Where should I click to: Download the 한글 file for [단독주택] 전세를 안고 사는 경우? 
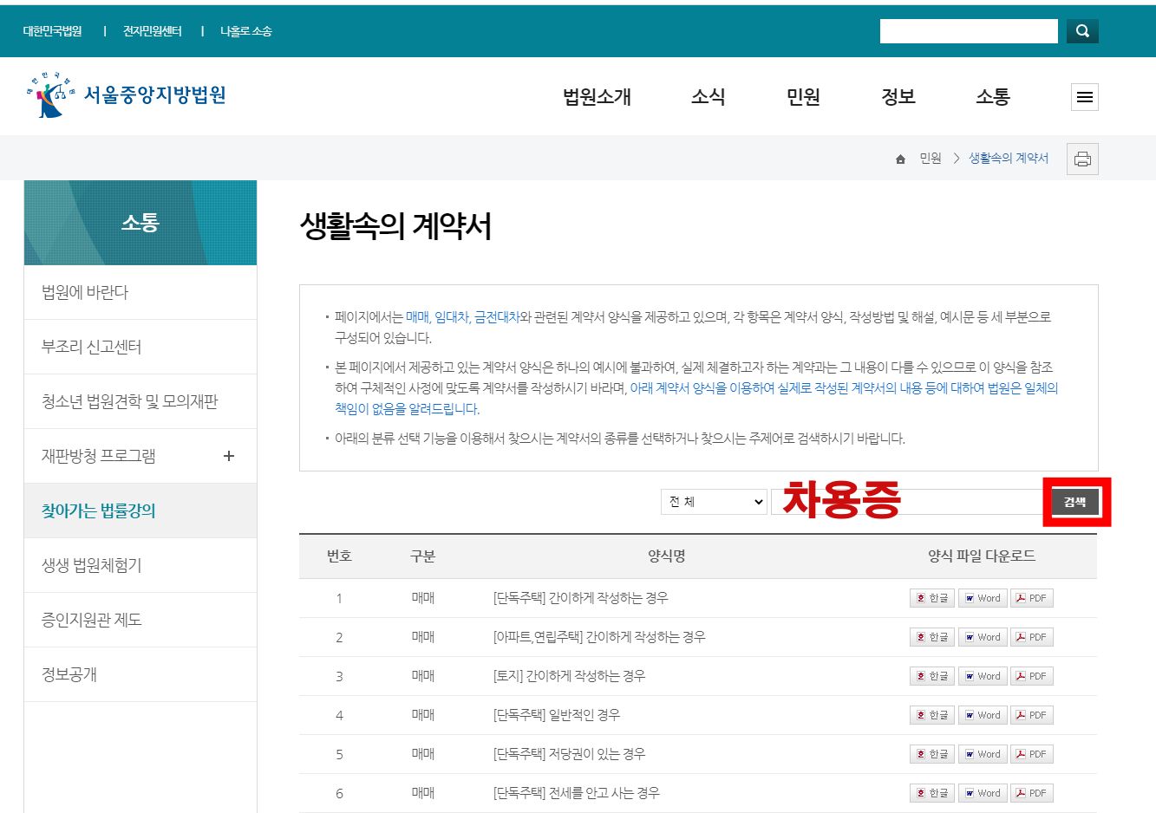[931, 792]
